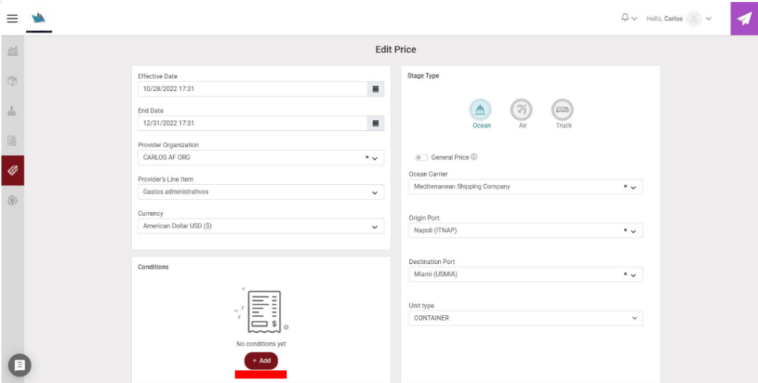
Task: Click the General Price info icon
Action: pyautogui.click(x=474, y=157)
